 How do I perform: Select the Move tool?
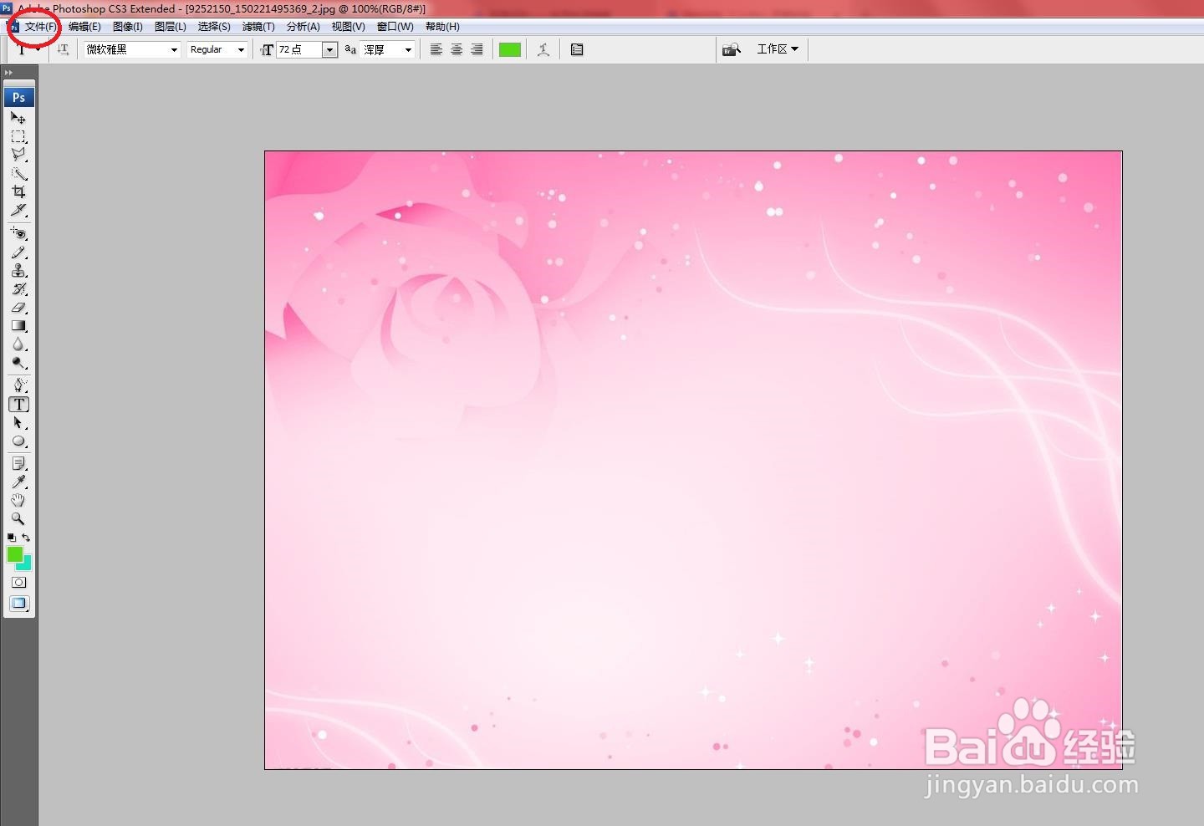point(18,118)
